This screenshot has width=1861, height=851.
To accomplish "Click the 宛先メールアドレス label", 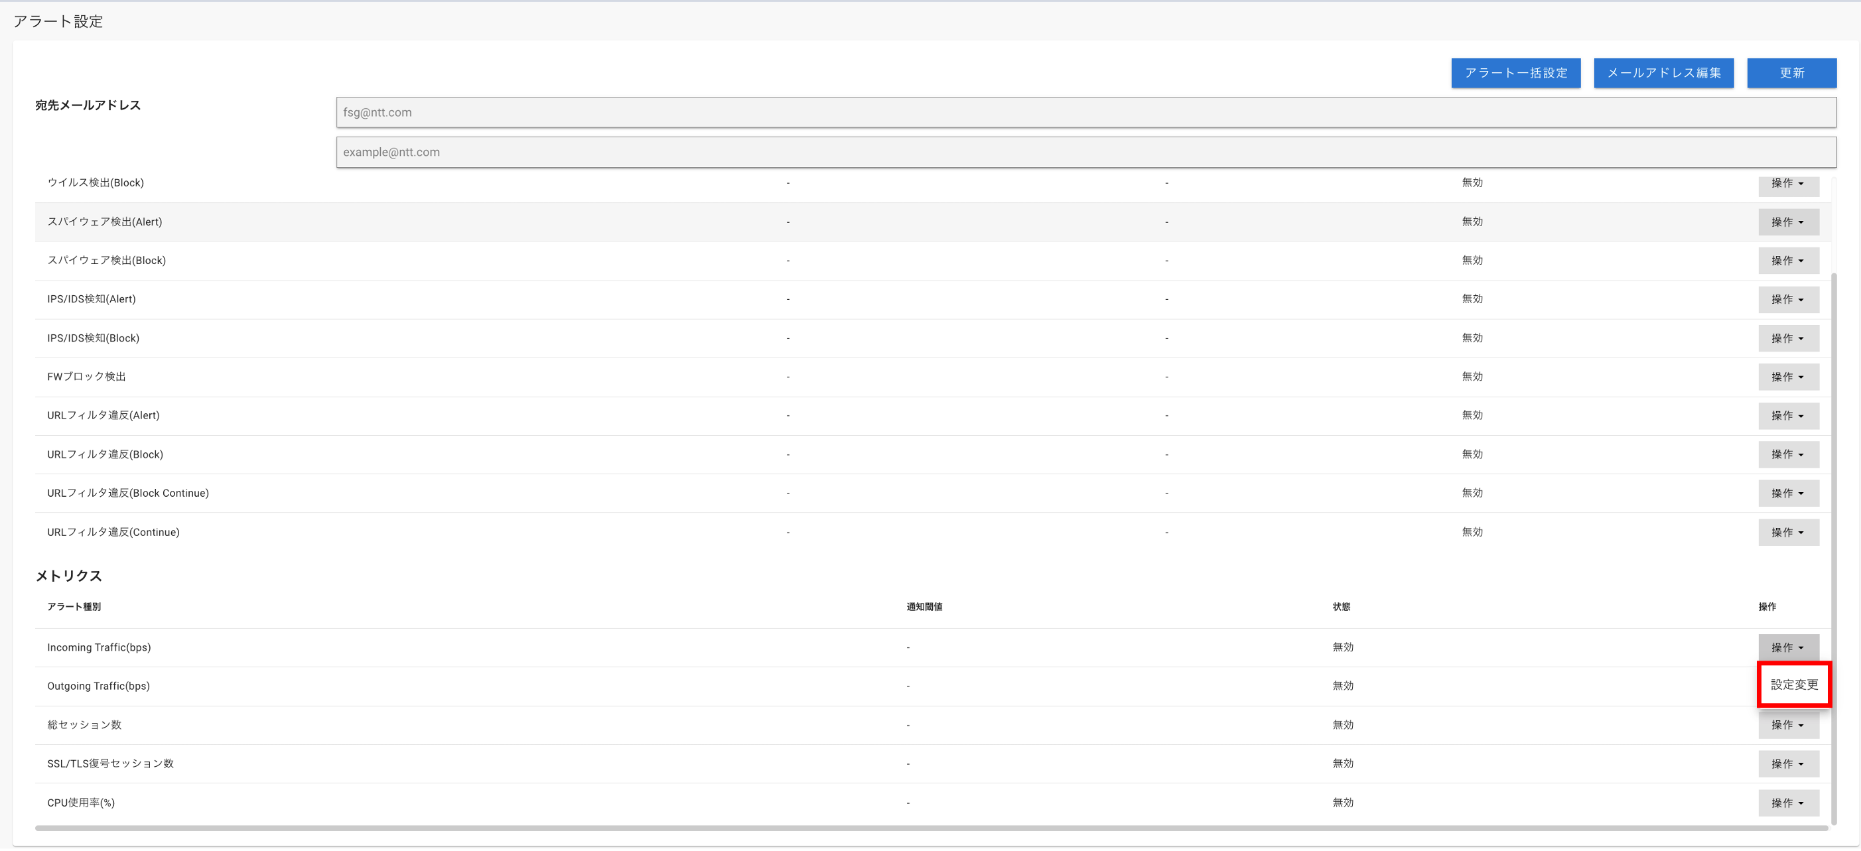I will pyautogui.click(x=88, y=105).
